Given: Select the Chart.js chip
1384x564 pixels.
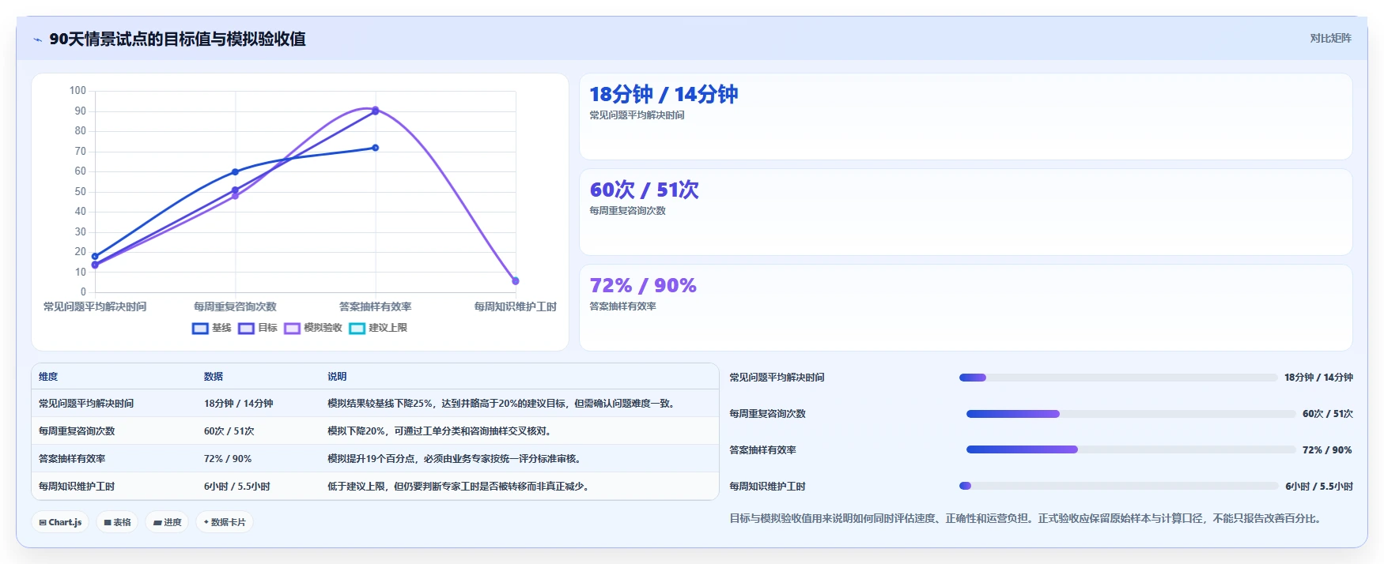Looking at the screenshot, I should point(60,522).
